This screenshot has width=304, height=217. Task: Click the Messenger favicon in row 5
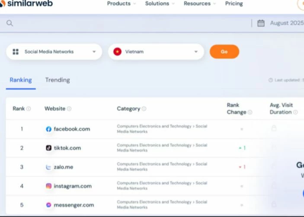[x=48, y=205]
